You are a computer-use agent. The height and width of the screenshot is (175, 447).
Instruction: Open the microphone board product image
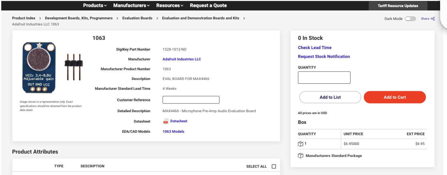(39, 67)
